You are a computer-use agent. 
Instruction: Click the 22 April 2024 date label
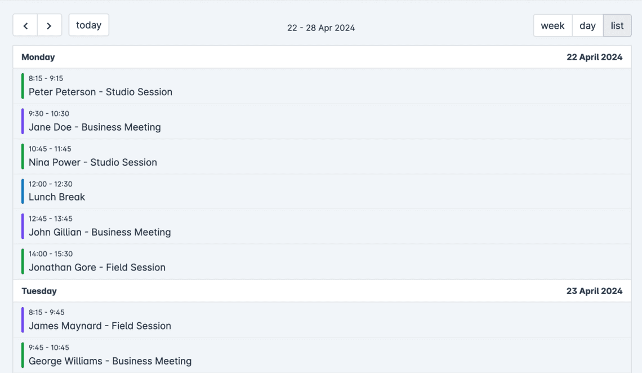[x=595, y=57]
